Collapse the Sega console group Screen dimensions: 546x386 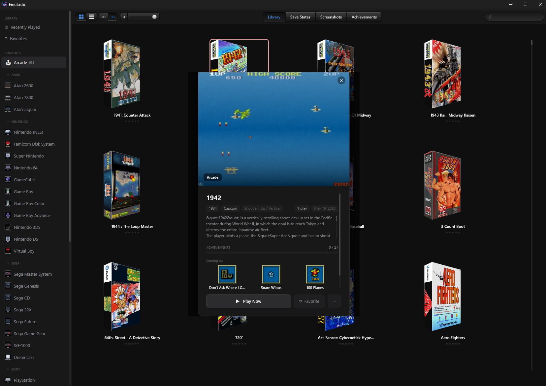[x=13, y=263]
